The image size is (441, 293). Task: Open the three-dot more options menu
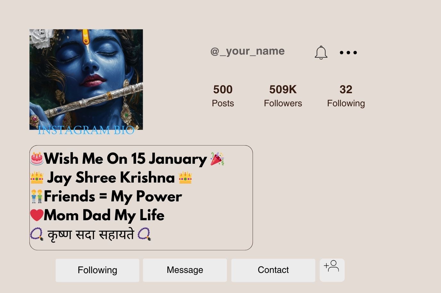click(348, 53)
